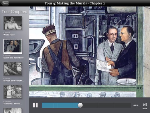Open Motion of the work chapter thumbnail

pos(13,69)
